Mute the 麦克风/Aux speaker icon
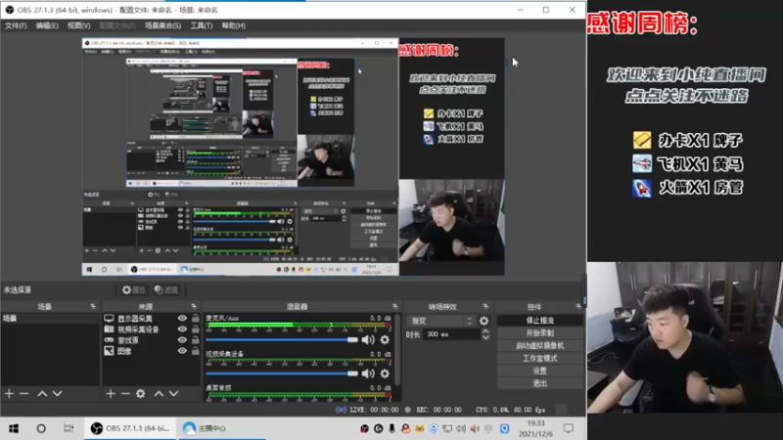The width and height of the screenshot is (783, 440). click(368, 339)
